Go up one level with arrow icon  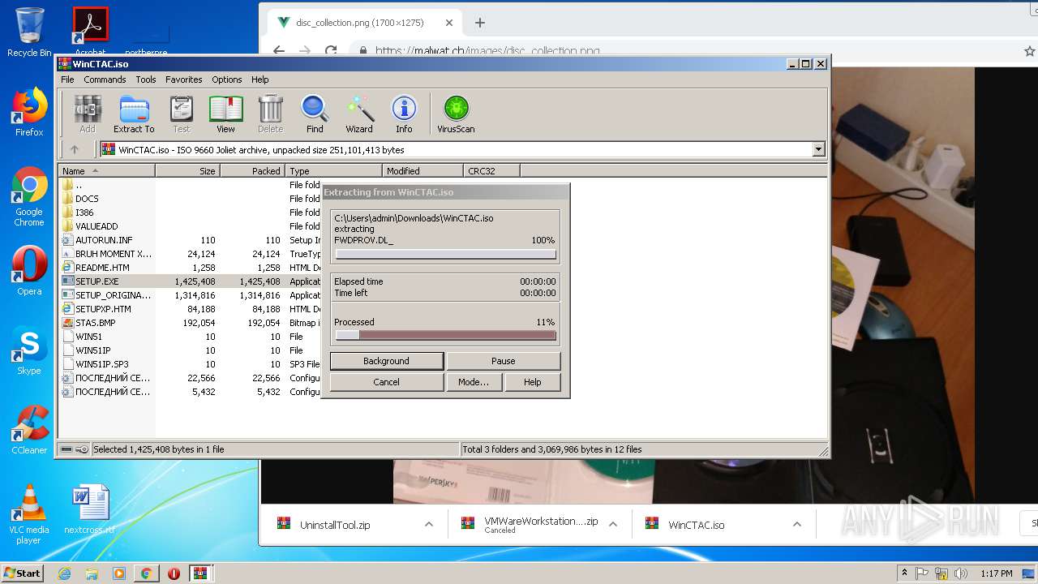[75, 149]
